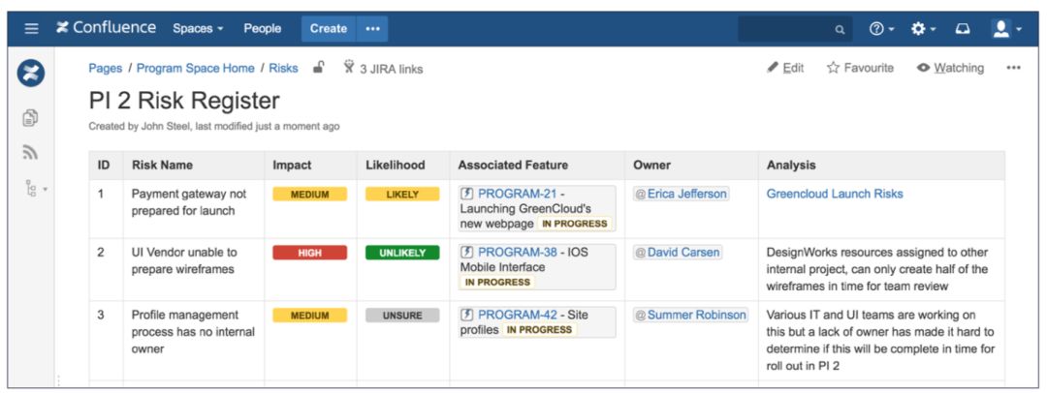The width and height of the screenshot is (1047, 393).
Task: Open the ellipsis menu beside Create
Action: 372,29
